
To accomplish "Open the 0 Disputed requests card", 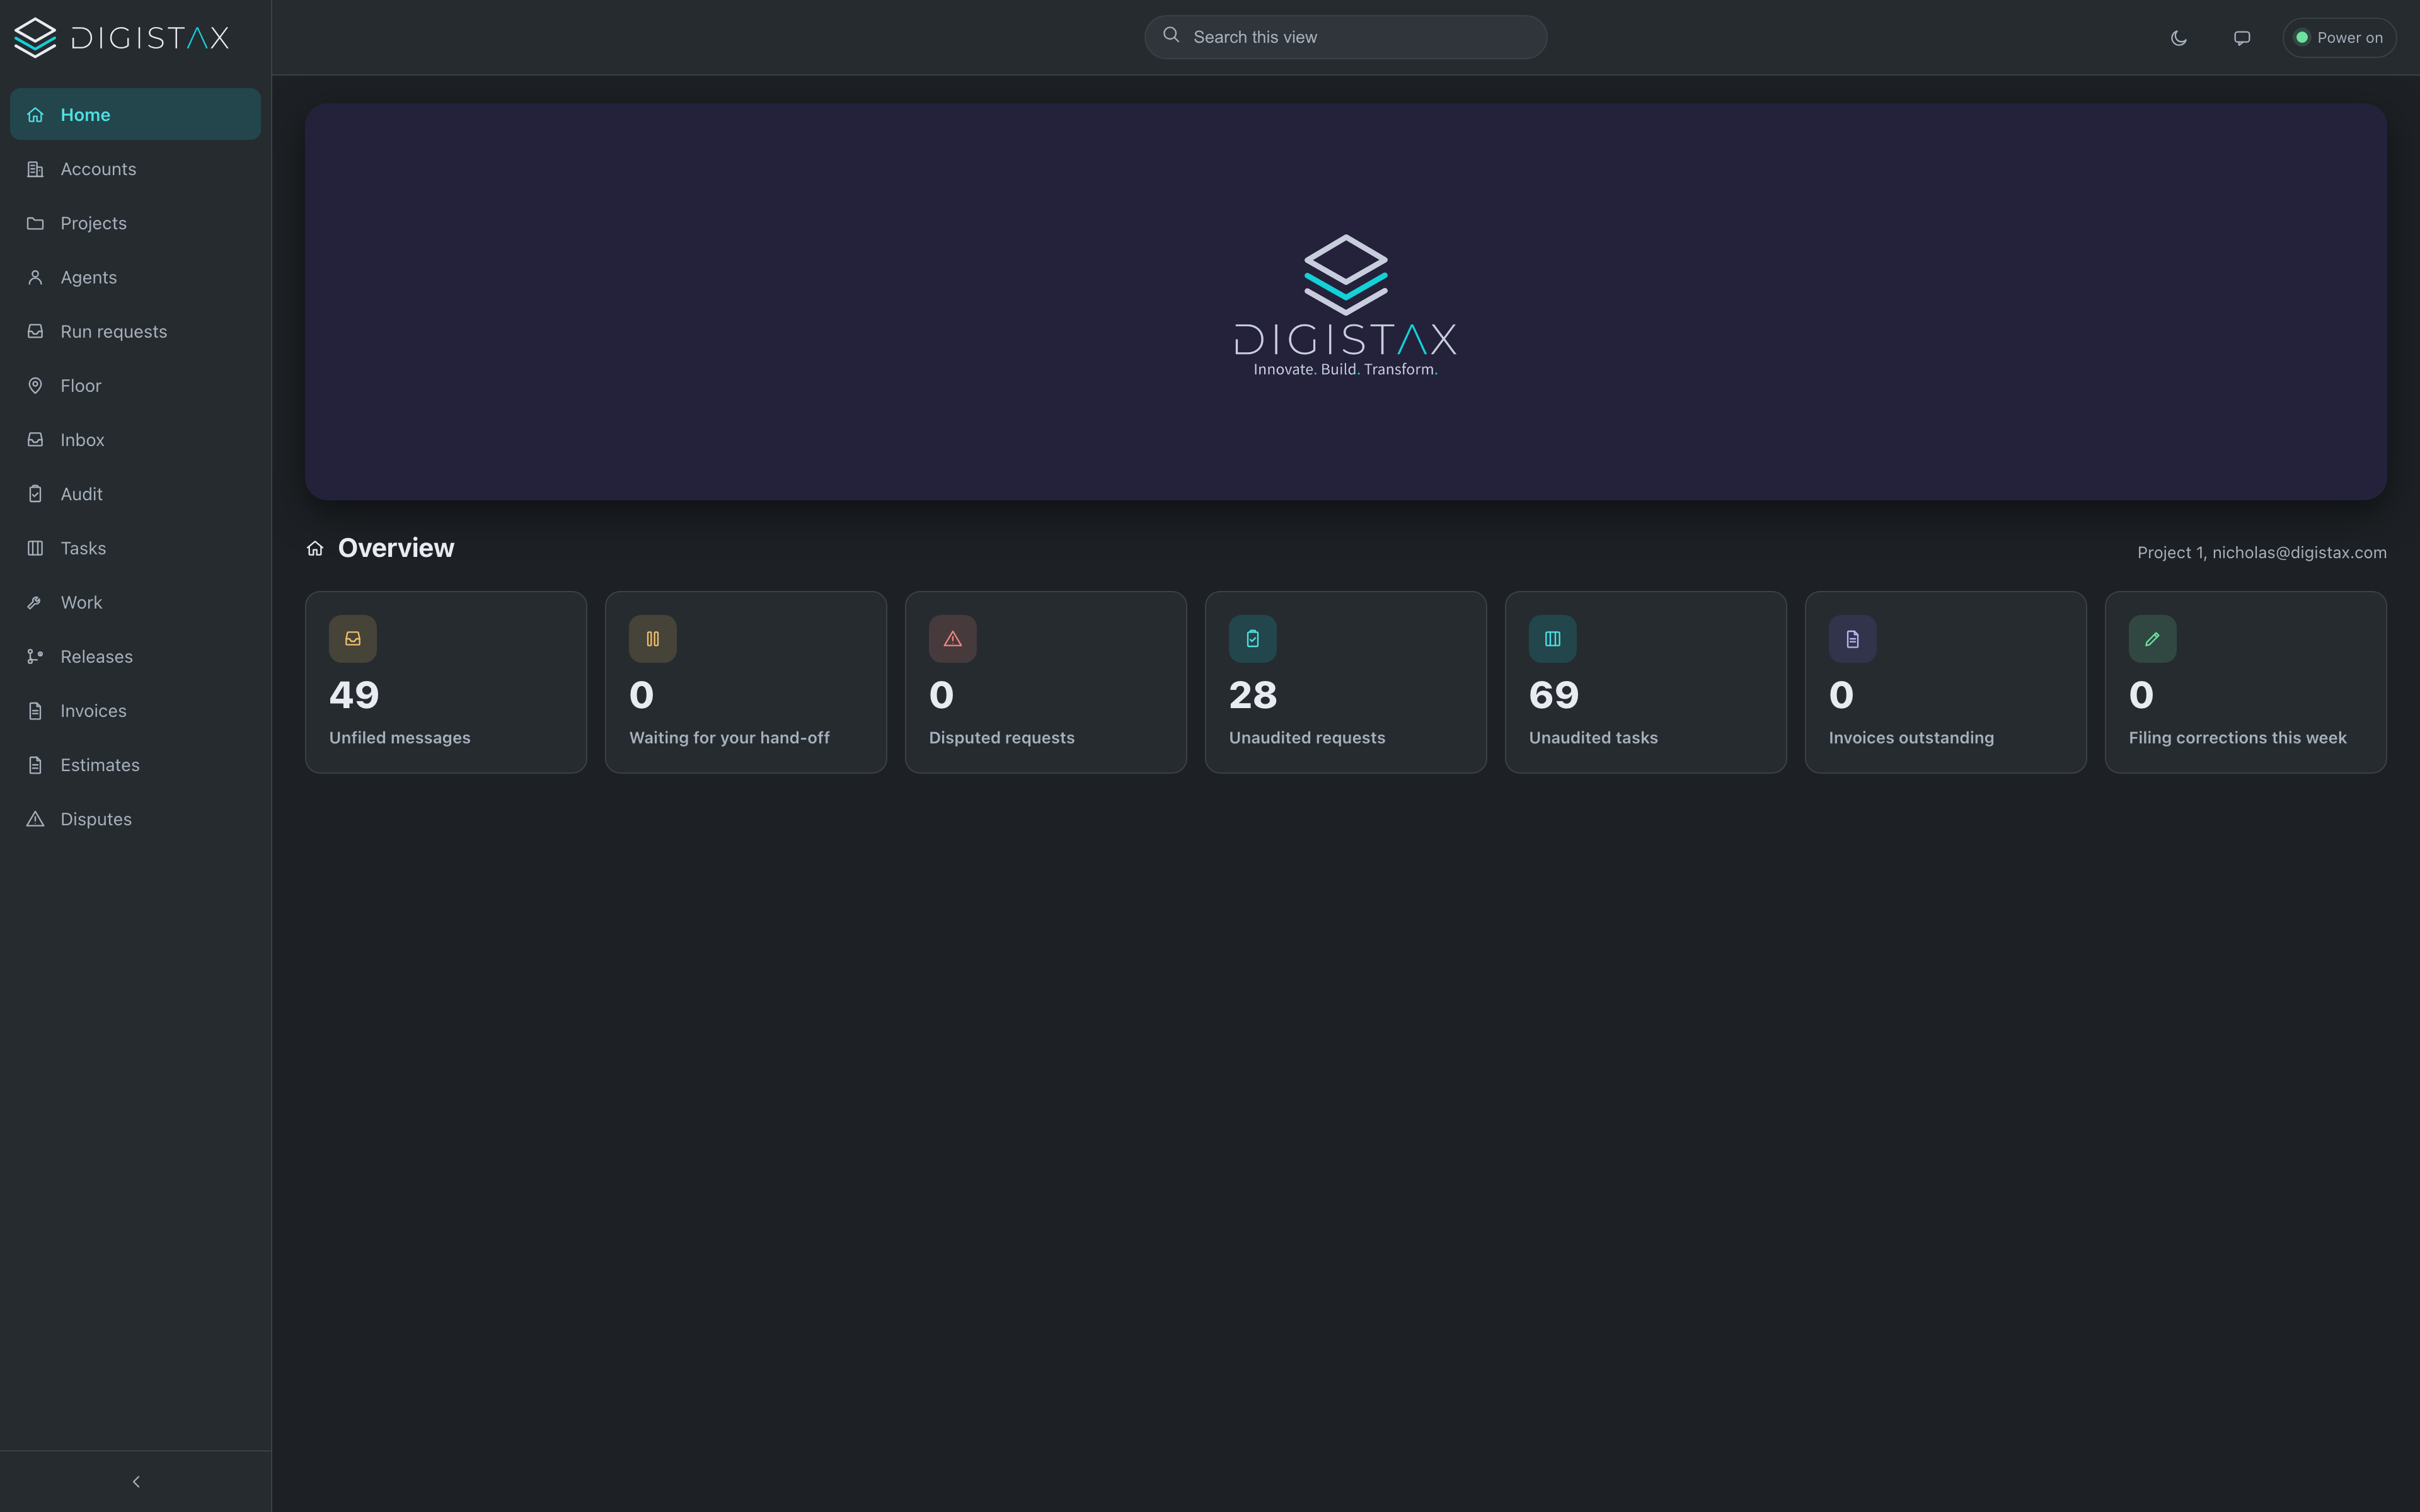I will pyautogui.click(x=1046, y=682).
